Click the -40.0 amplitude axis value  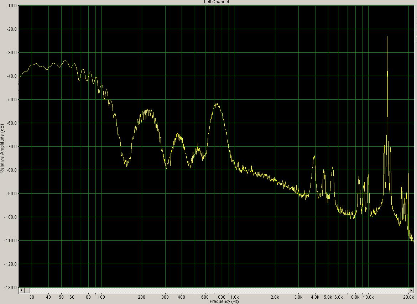pos(11,76)
